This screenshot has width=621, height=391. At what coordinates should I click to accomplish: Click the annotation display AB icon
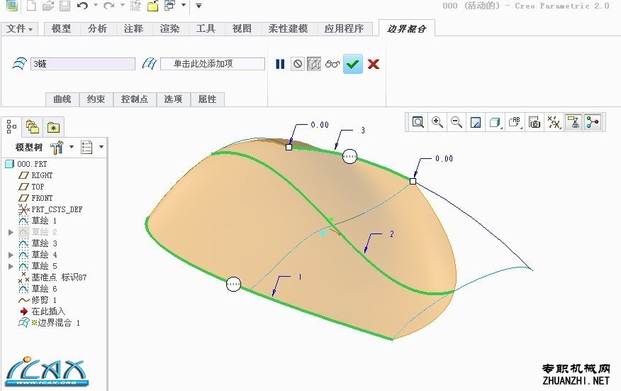pos(515,122)
